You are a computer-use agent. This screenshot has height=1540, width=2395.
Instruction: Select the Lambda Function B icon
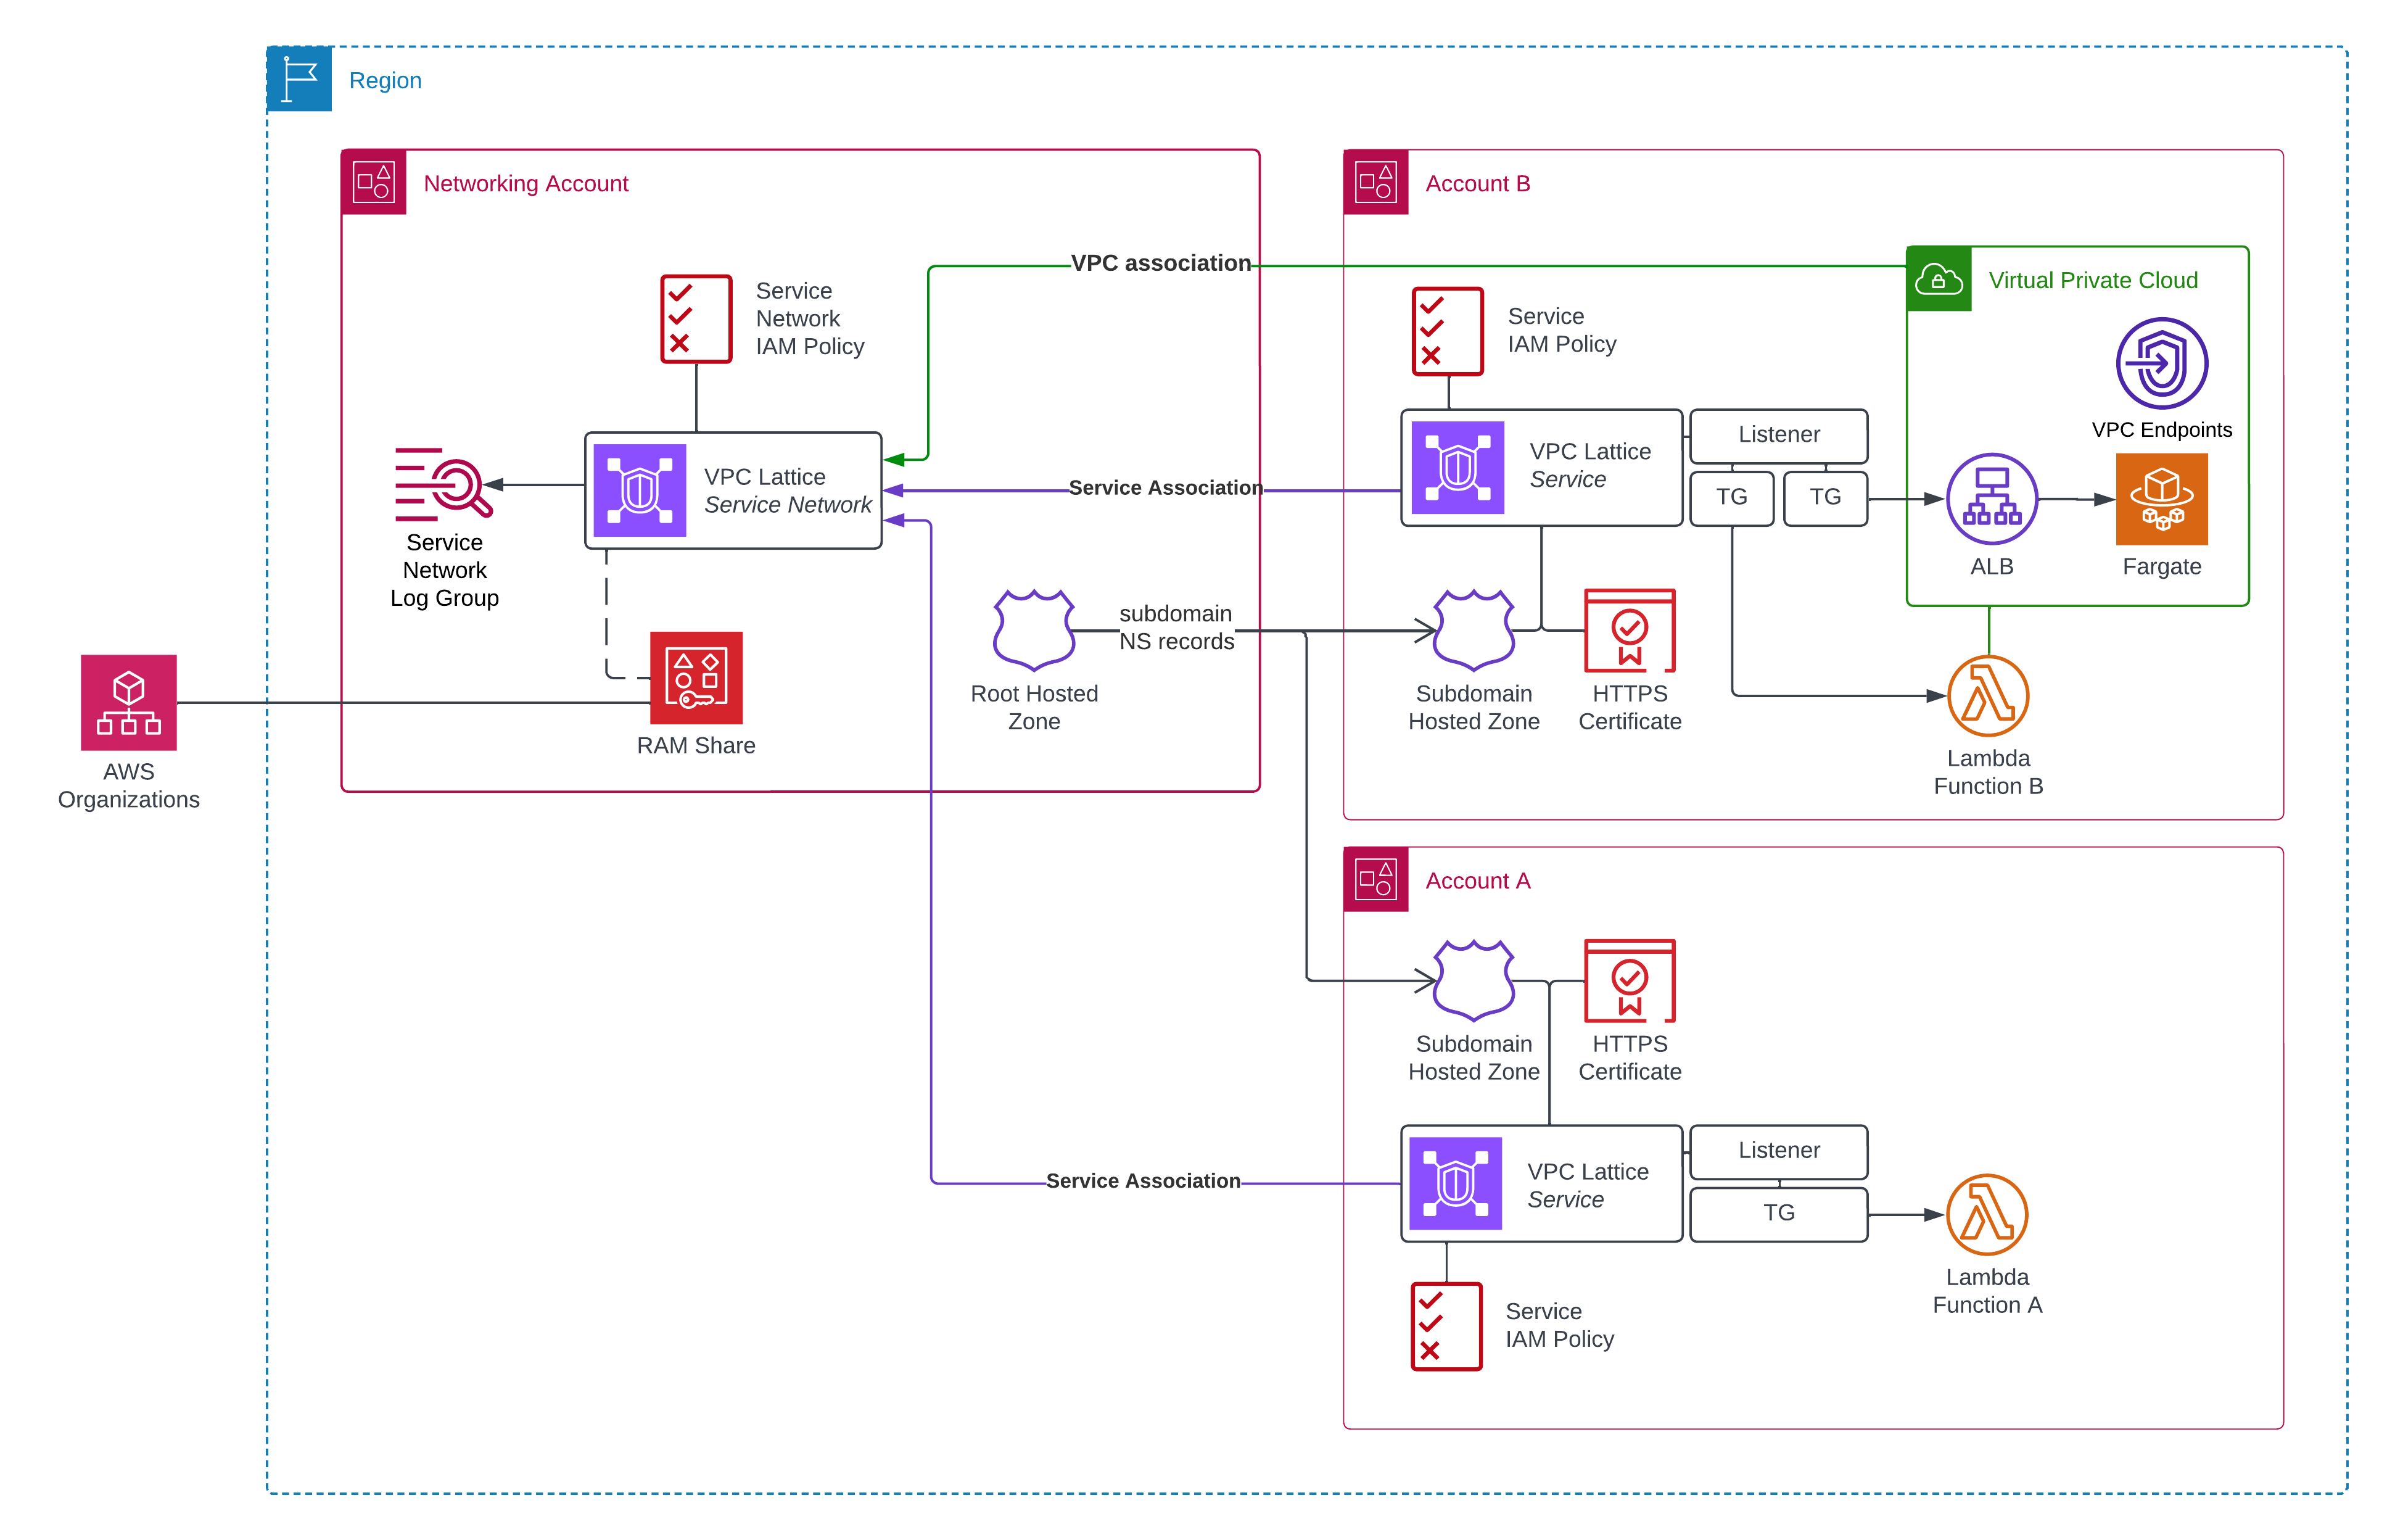click(x=1988, y=696)
